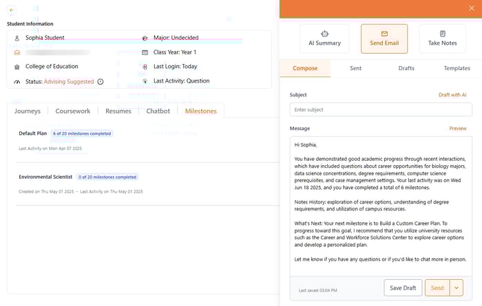The width and height of the screenshot is (482, 306).
Task: Click the Preview link
Action: (x=458, y=129)
